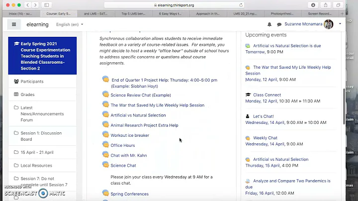Open Analyze and Compare Two Pandemics event
This screenshot has height=201, width=358.
point(288,184)
